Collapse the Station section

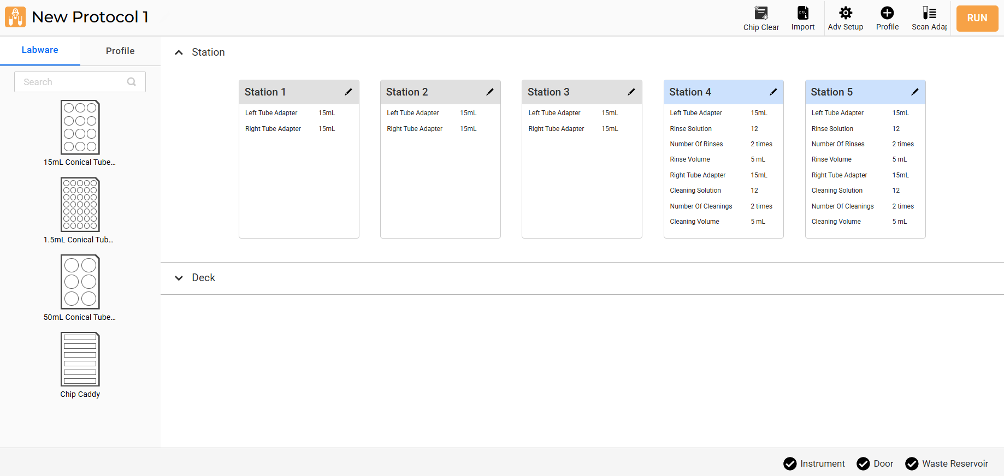pyautogui.click(x=179, y=52)
